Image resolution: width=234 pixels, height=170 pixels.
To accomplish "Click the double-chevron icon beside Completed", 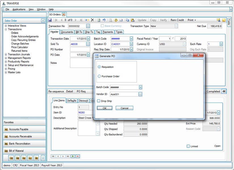I will [x=224, y=91].
